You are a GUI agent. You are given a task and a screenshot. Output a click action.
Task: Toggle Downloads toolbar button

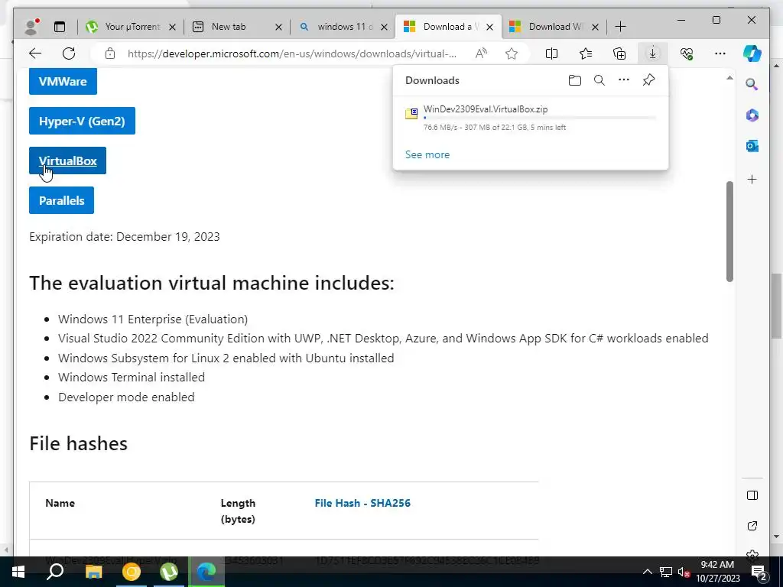(x=653, y=54)
